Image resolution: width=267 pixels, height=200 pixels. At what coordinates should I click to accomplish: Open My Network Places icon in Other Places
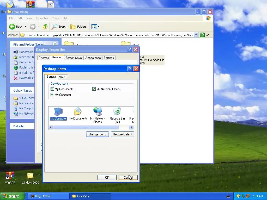16,114
